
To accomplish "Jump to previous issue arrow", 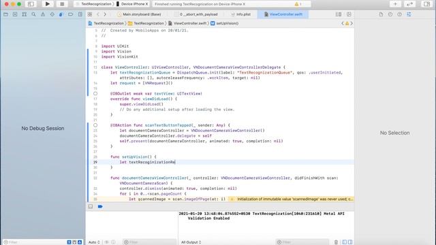I will [343, 23].
